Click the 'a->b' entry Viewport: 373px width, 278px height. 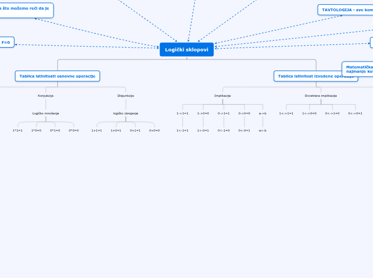(263, 113)
